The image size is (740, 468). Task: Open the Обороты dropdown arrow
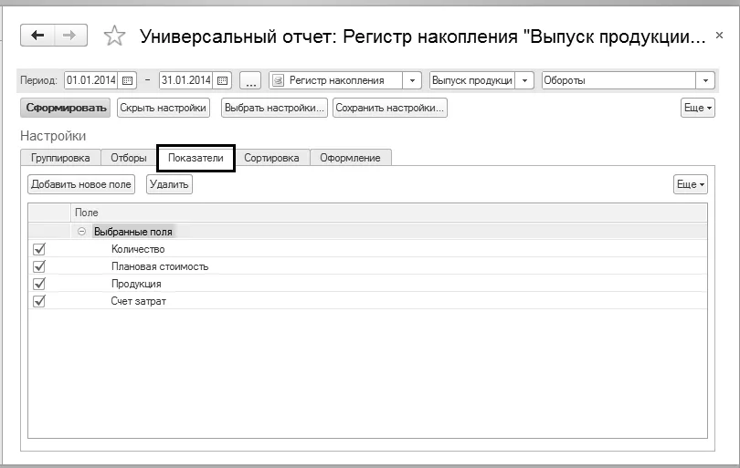pos(705,80)
